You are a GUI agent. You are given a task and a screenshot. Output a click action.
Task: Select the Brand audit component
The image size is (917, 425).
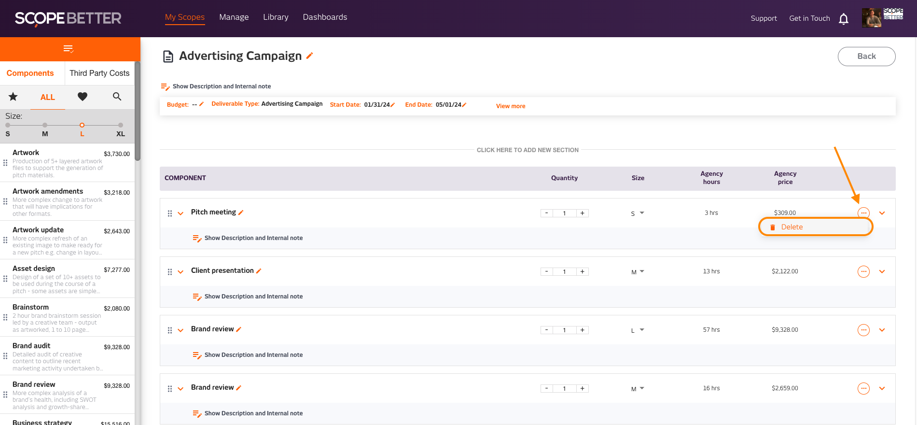click(68, 356)
